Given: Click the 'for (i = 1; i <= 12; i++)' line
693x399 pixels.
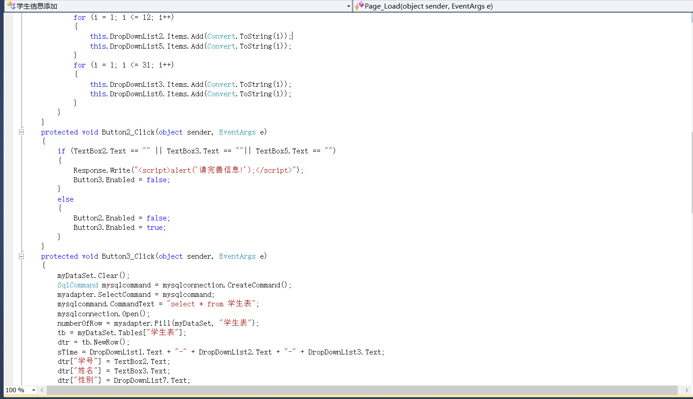Looking at the screenshot, I should click(124, 17).
